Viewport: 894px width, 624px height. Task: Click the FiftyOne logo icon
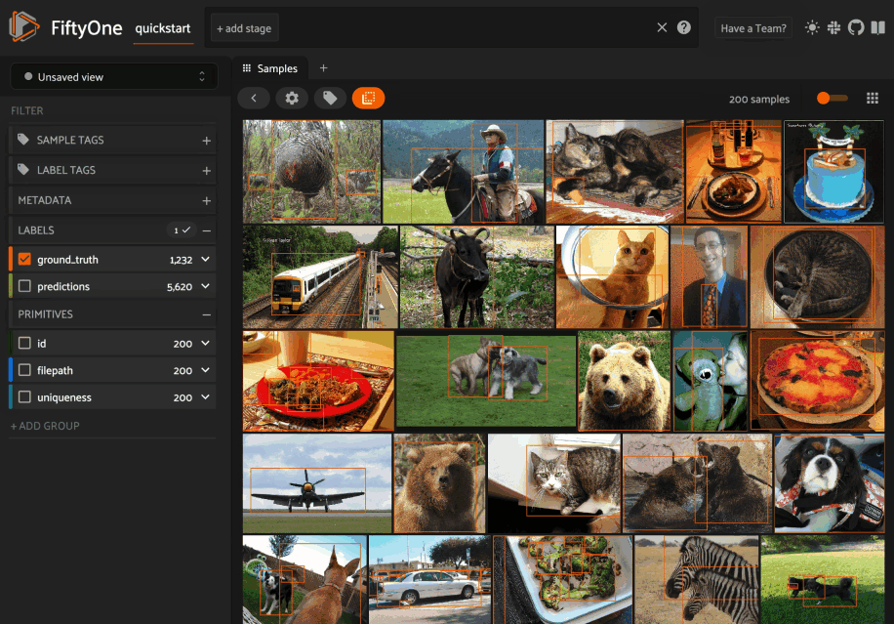(x=24, y=26)
